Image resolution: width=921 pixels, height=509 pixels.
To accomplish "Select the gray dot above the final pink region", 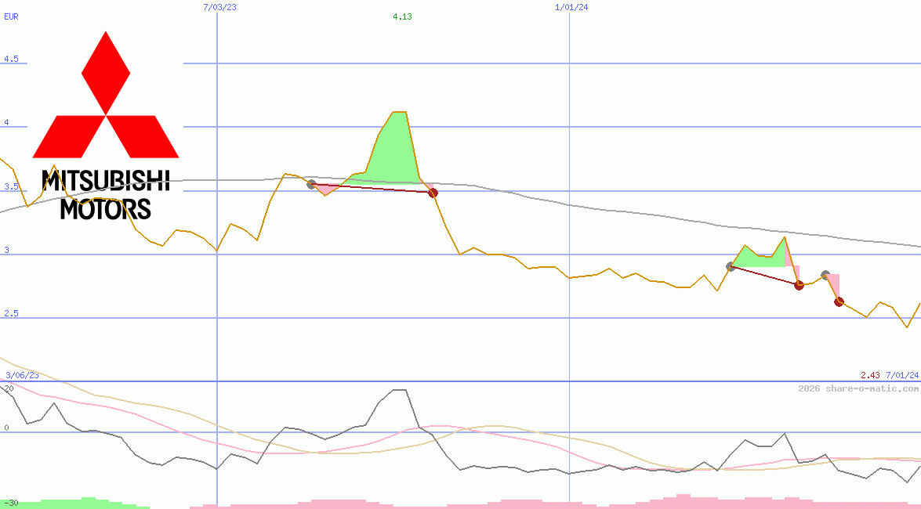I will [x=825, y=273].
